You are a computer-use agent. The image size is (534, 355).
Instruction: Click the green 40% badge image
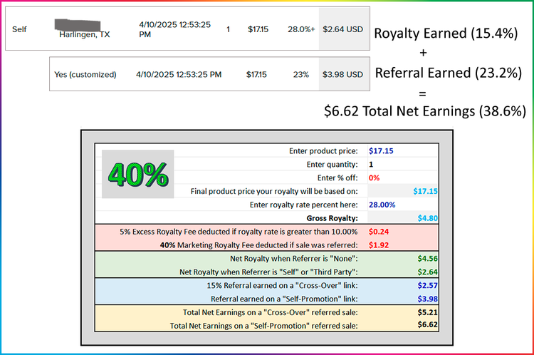[137, 174]
